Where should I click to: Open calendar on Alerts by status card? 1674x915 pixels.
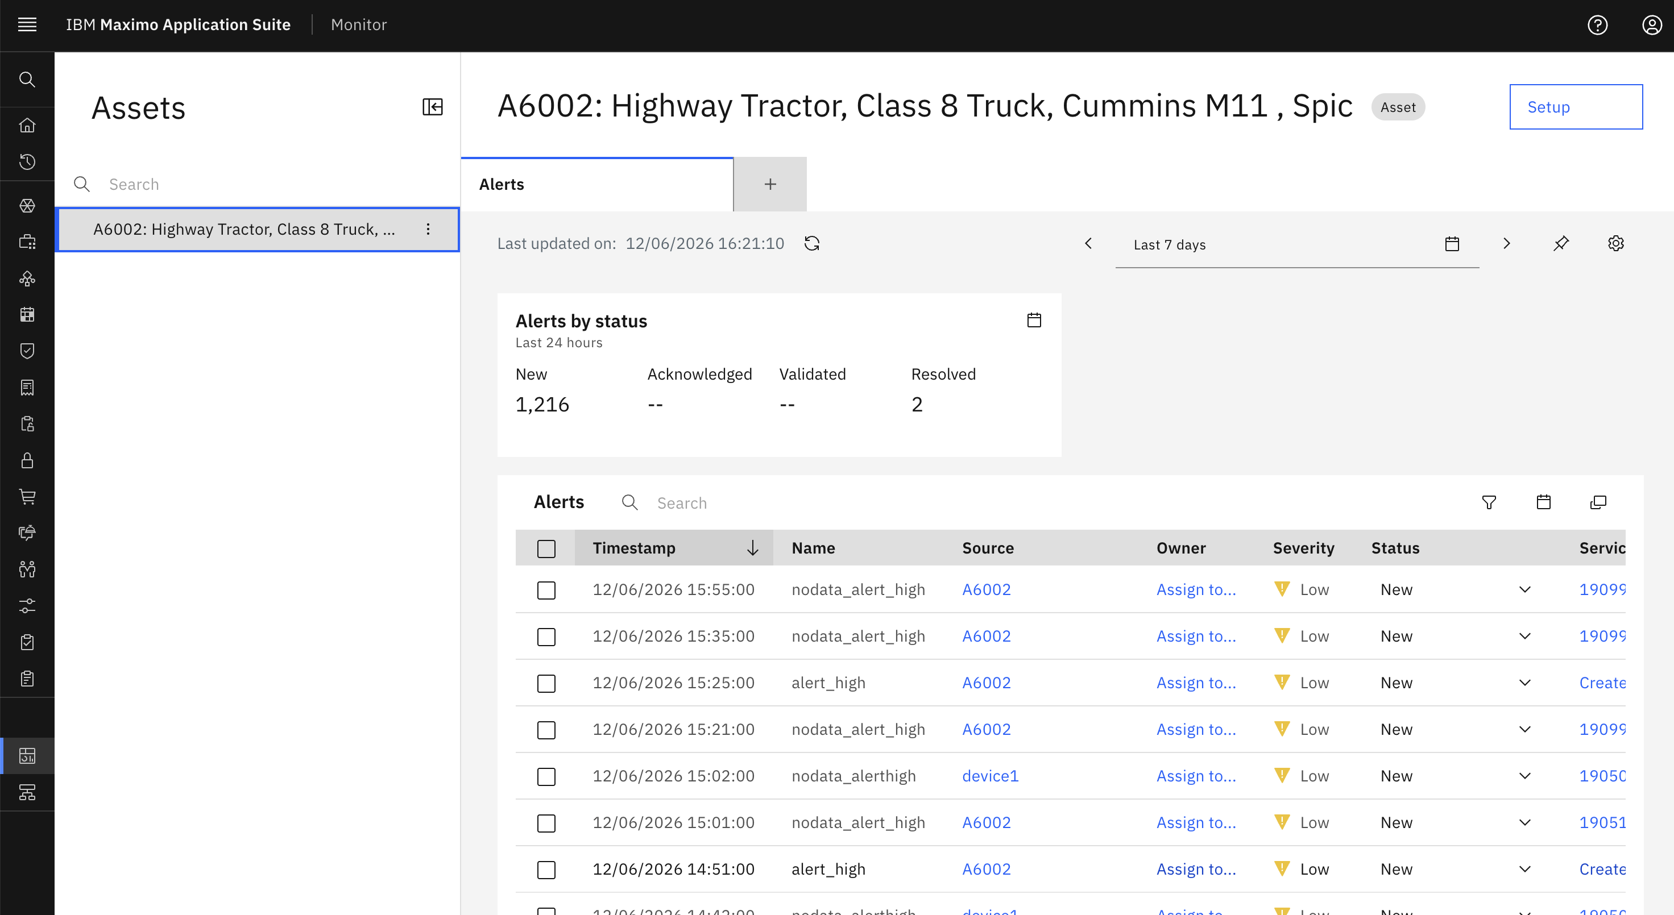1034,320
